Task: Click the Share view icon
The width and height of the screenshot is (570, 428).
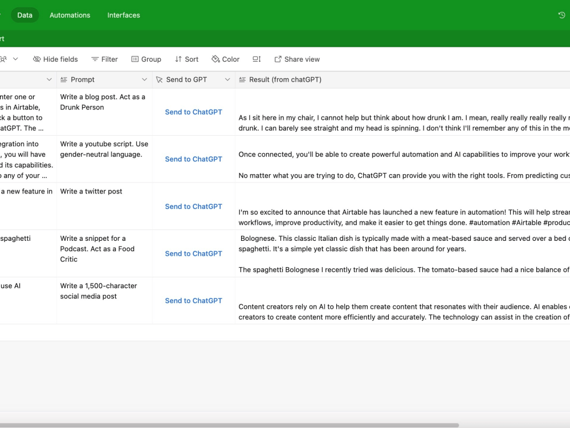Action: pyautogui.click(x=279, y=59)
